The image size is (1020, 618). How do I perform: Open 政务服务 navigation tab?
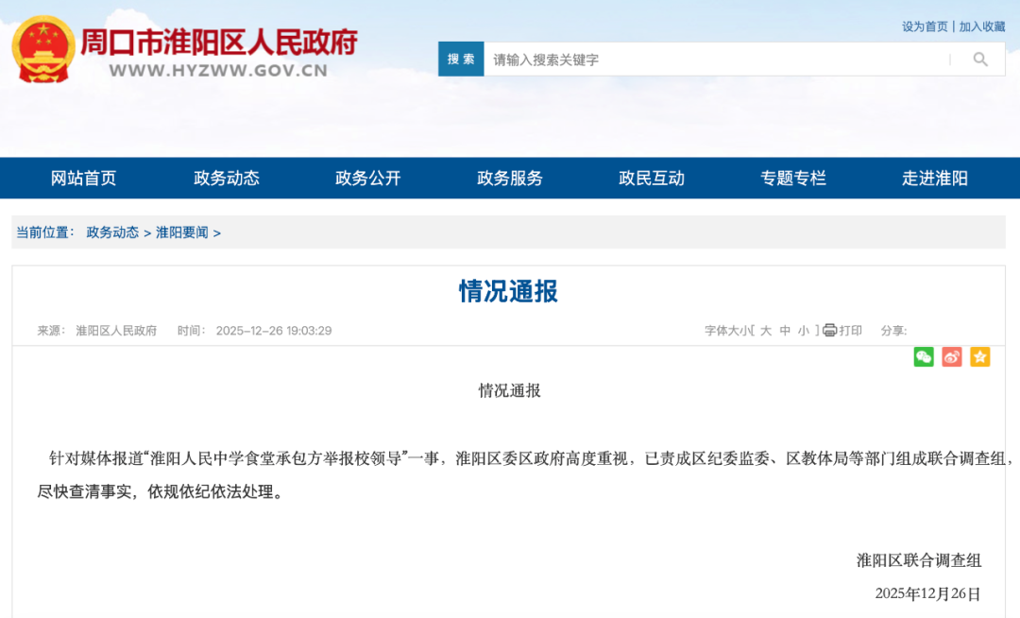[x=509, y=179]
